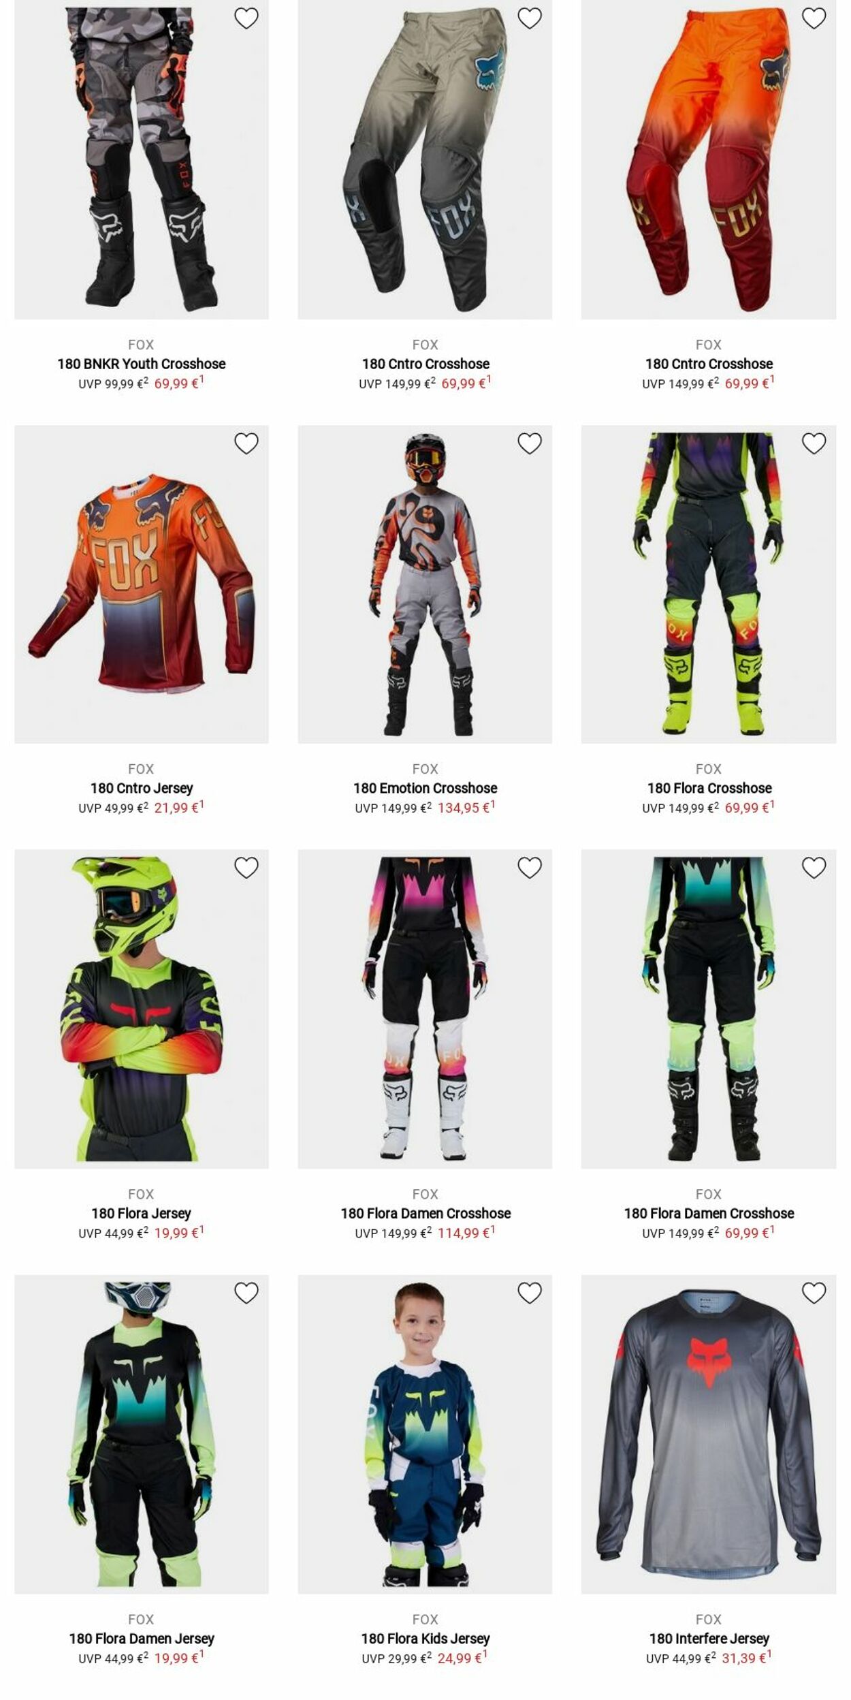View 180 Interfere Jersey product image
The width and height of the screenshot is (851, 1700).
(x=709, y=1434)
